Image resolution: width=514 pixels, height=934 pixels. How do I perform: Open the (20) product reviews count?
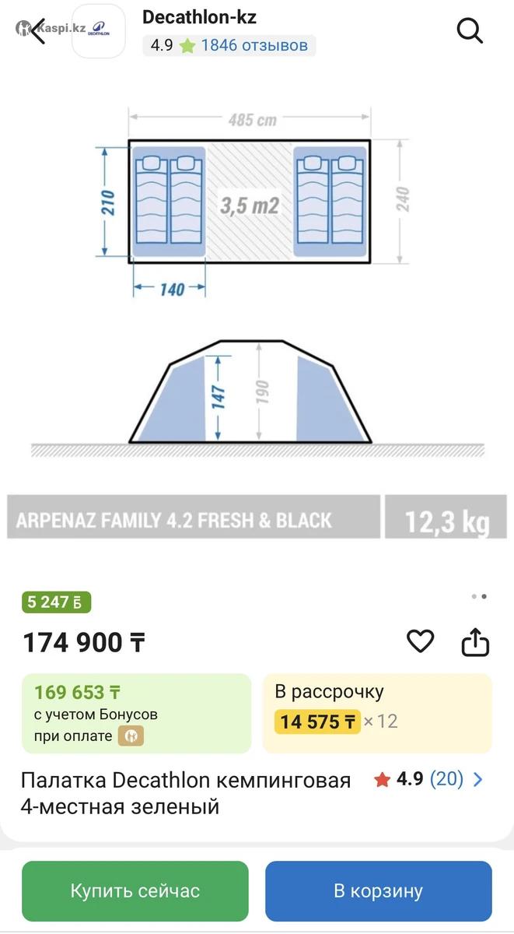pos(446,779)
